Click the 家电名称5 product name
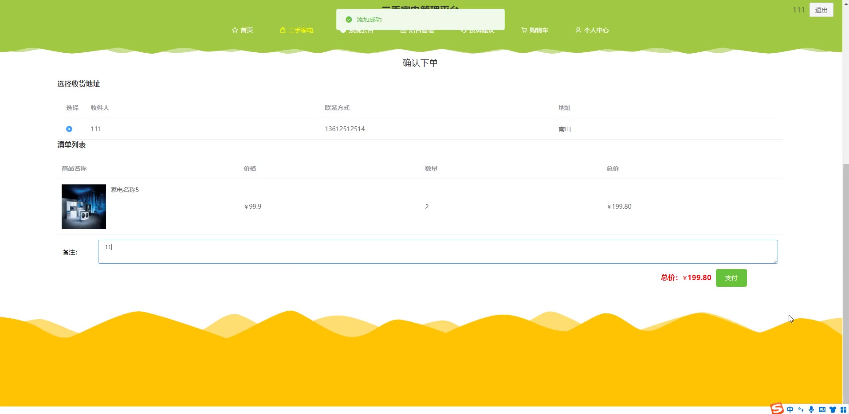The height and width of the screenshot is (414, 849). coord(125,190)
